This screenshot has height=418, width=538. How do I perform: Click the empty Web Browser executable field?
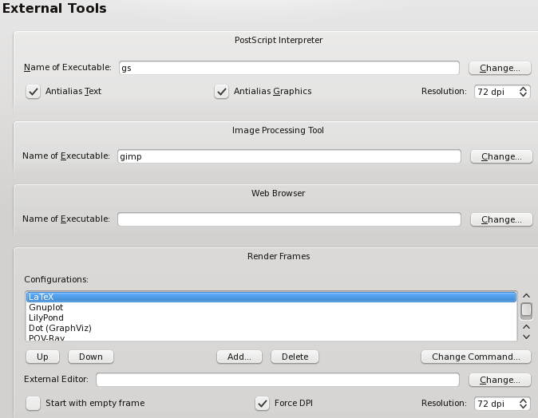coord(289,219)
